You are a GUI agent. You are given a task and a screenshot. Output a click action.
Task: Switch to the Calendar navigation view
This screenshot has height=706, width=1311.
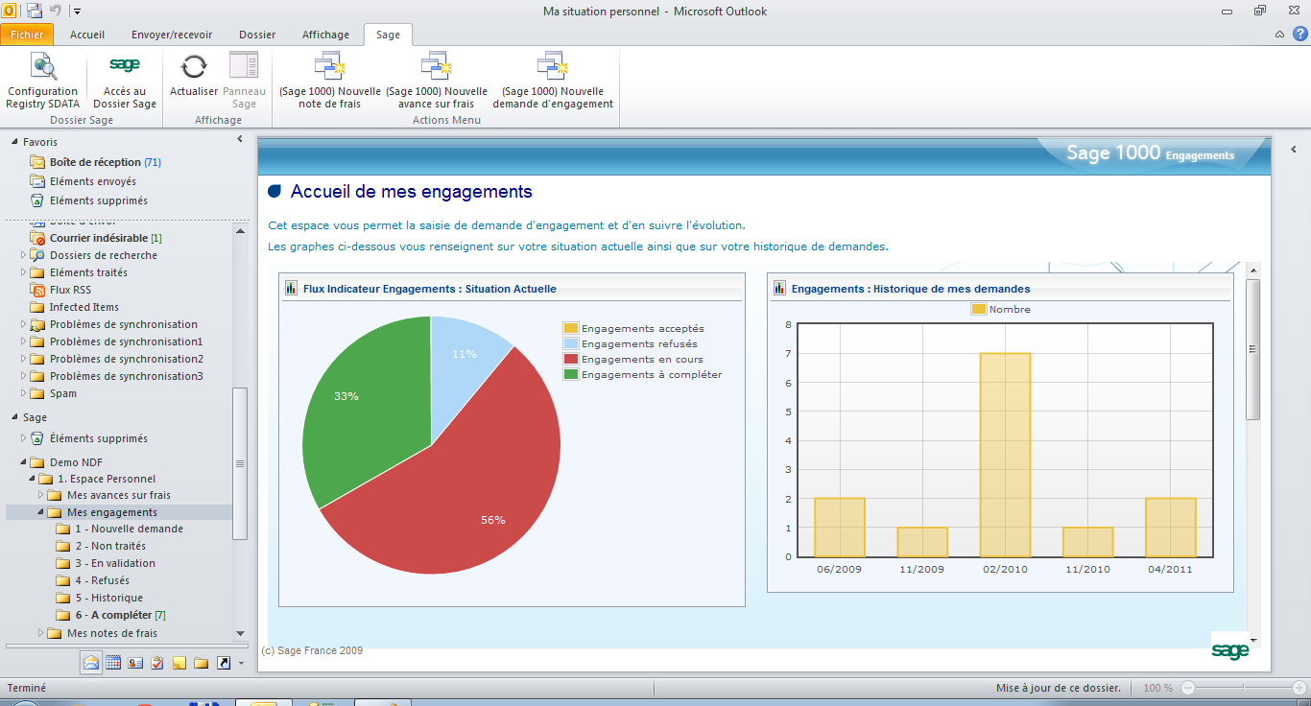(113, 662)
